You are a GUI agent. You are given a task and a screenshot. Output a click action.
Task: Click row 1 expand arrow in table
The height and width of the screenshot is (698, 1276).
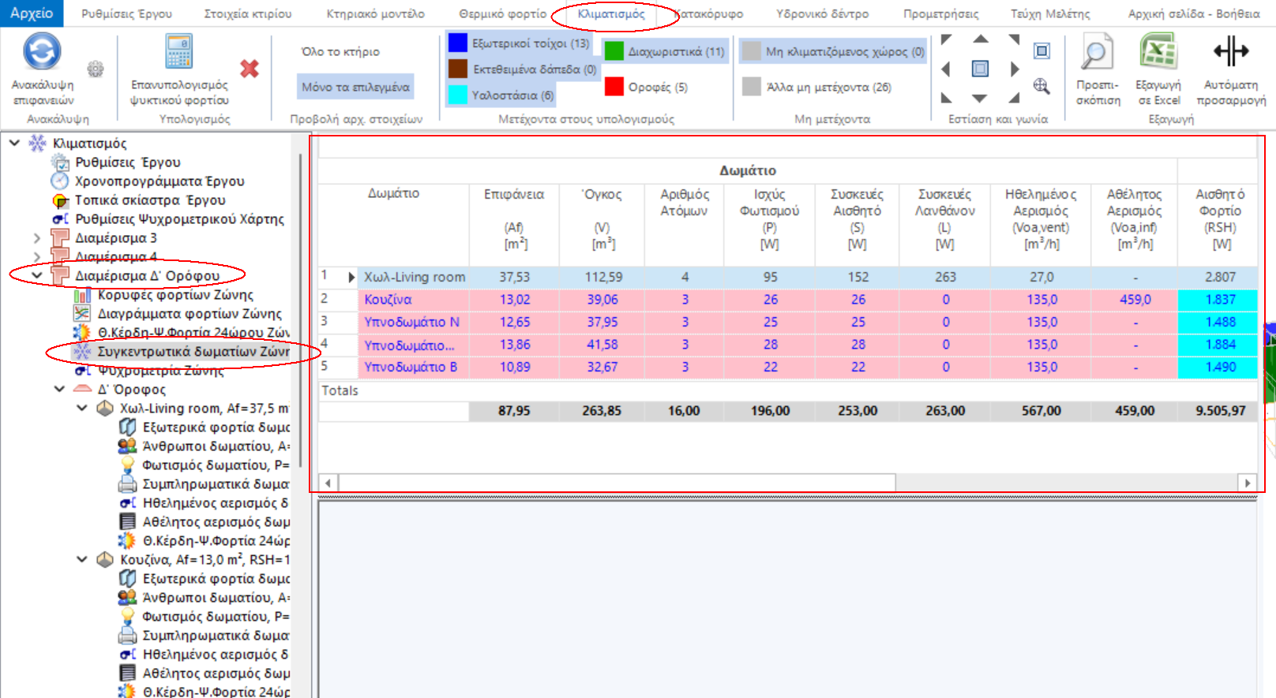tap(351, 278)
